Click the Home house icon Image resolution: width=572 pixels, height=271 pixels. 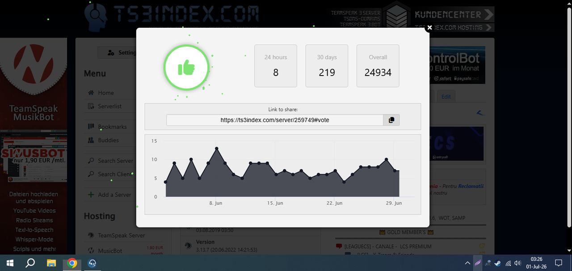point(91,93)
